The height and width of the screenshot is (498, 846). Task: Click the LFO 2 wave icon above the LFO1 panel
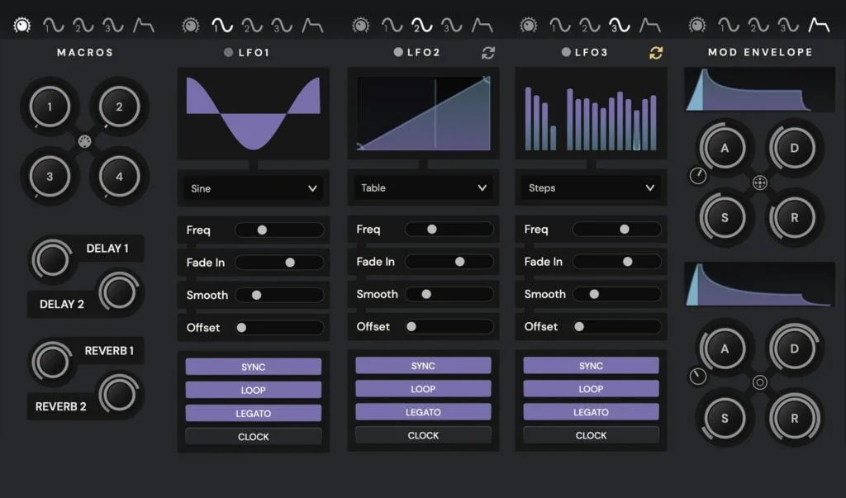click(x=252, y=26)
